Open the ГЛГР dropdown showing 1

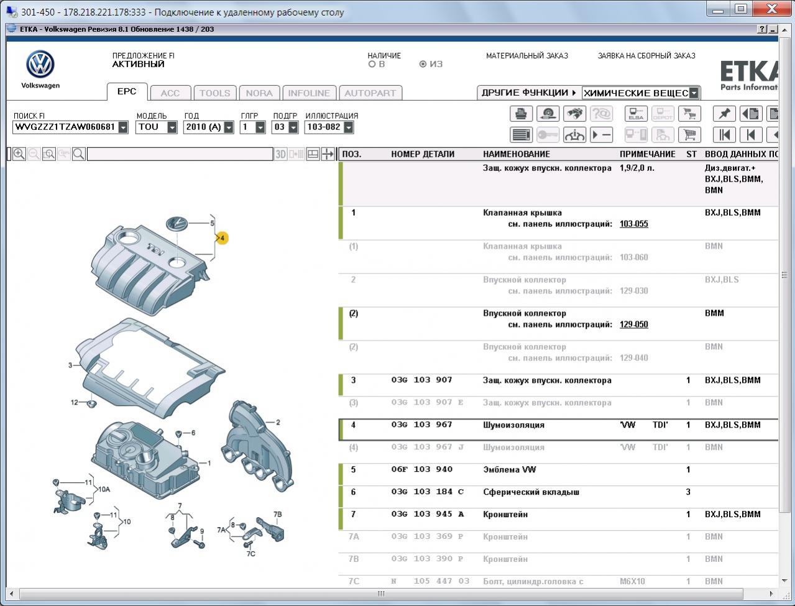[x=261, y=127]
